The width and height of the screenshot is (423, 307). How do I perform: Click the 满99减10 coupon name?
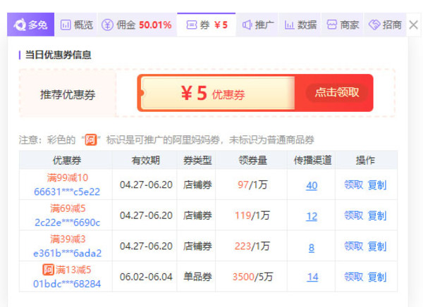(x=68, y=177)
